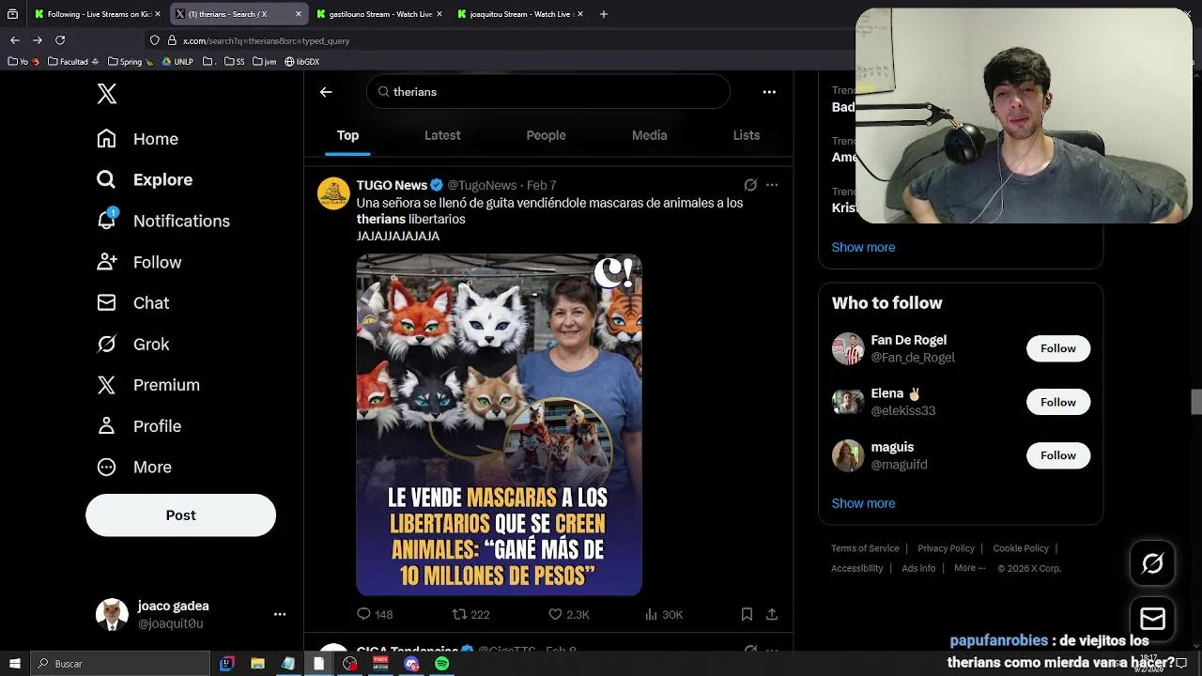Open the jvm bookmarks folder
Viewport: 1202px width, 676px height.
[x=264, y=62]
